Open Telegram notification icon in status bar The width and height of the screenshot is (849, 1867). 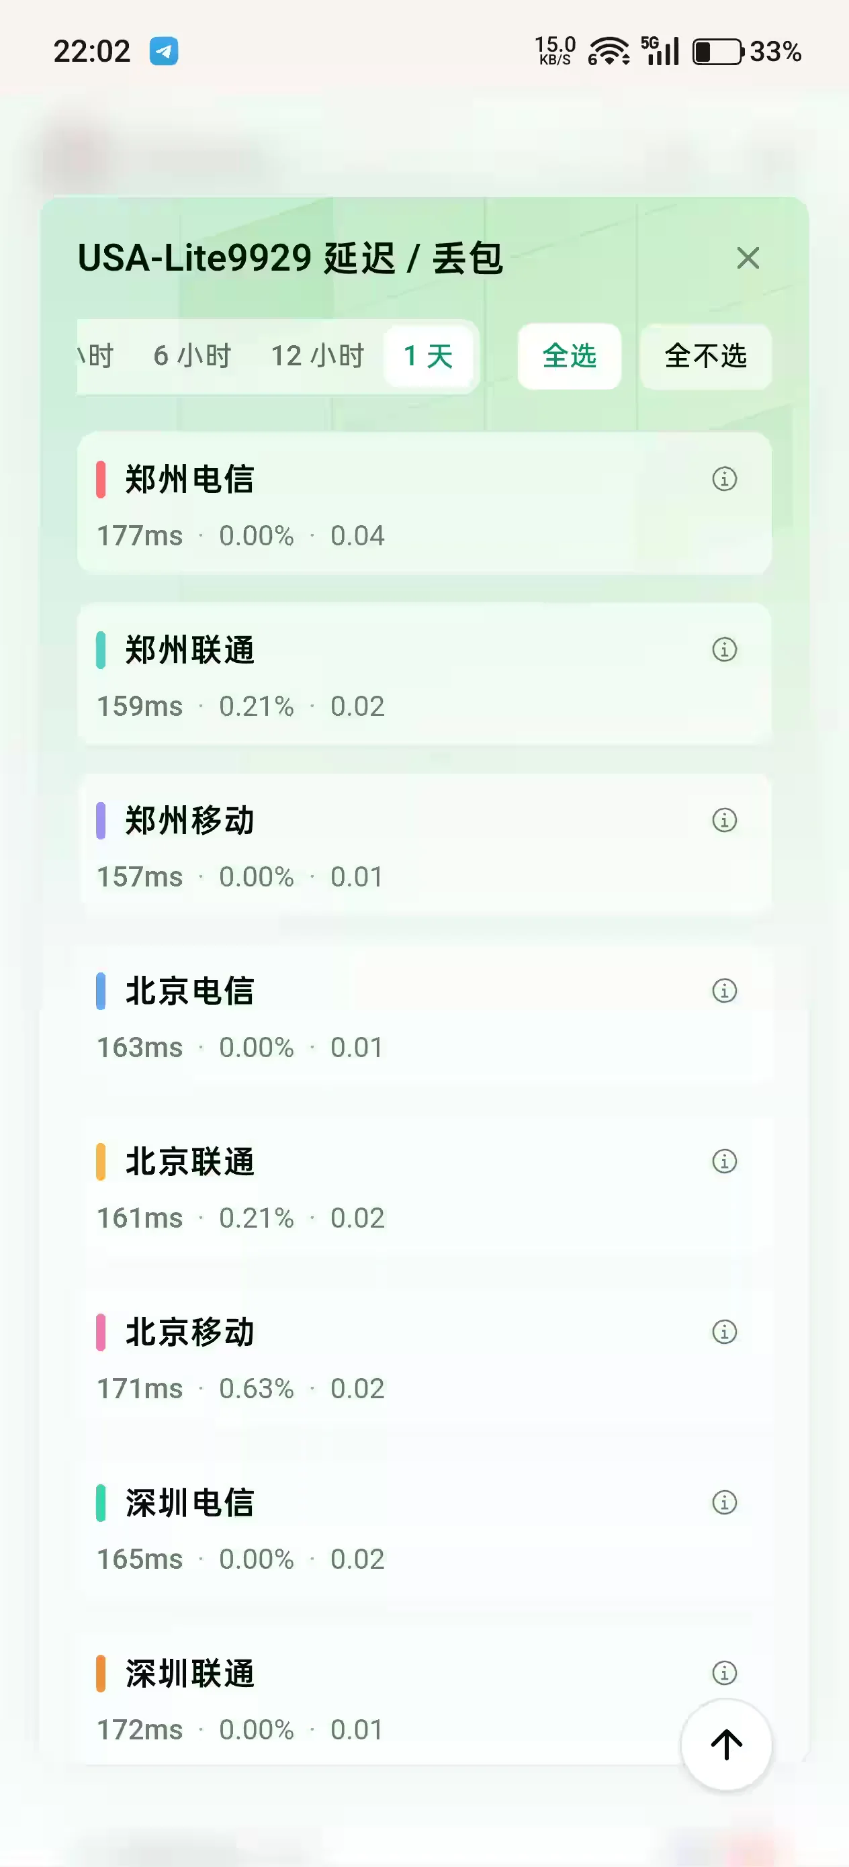(164, 52)
